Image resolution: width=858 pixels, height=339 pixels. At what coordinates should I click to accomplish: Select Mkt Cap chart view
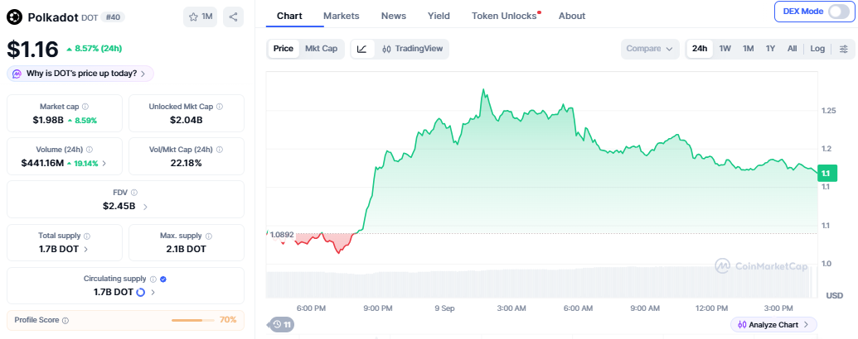(x=321, y=49)
